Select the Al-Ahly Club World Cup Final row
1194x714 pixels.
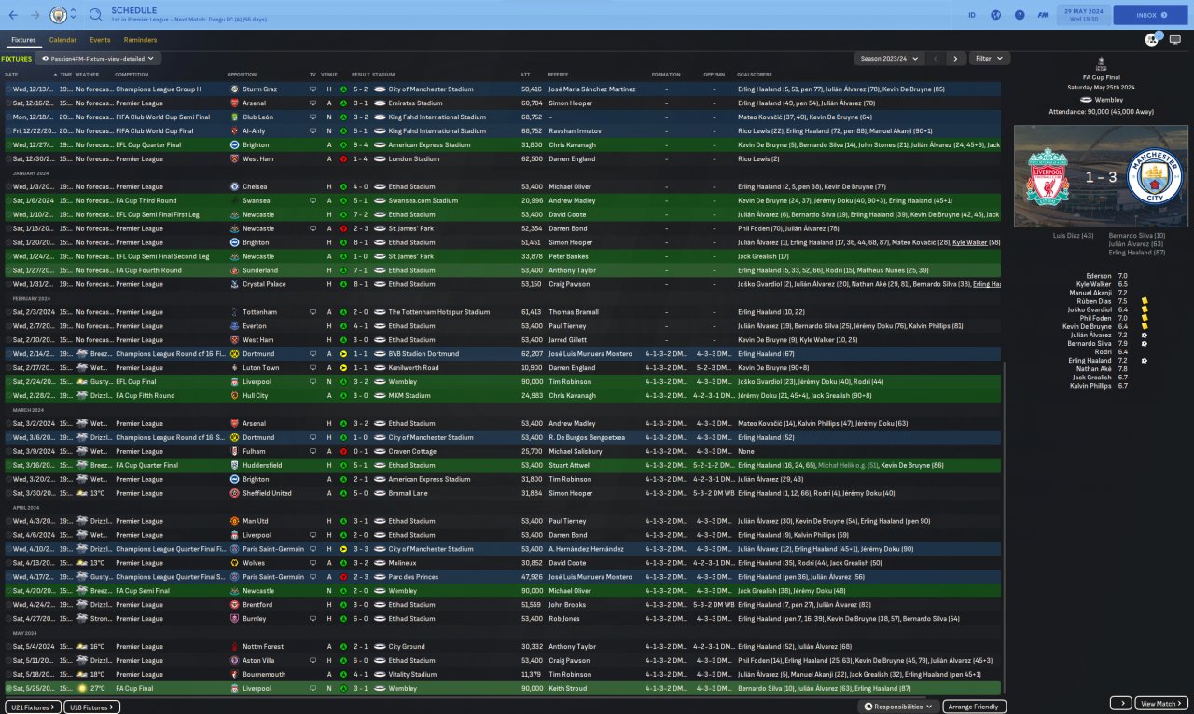[x=502, y=131]
